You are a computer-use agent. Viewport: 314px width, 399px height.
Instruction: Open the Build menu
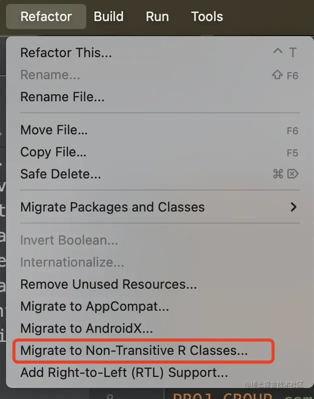click(108, 17)
